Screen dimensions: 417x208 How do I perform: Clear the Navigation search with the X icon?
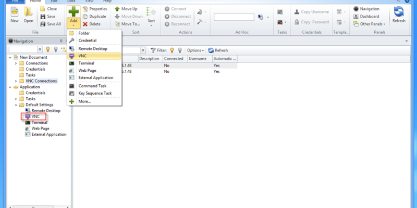40,49
